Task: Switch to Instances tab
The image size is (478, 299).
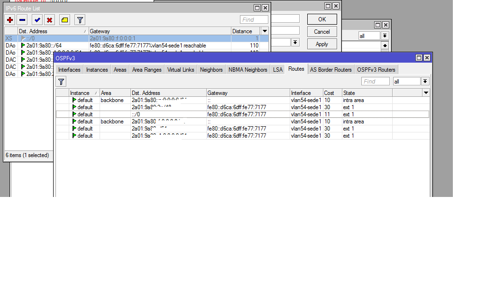Action: click(97, 70)
